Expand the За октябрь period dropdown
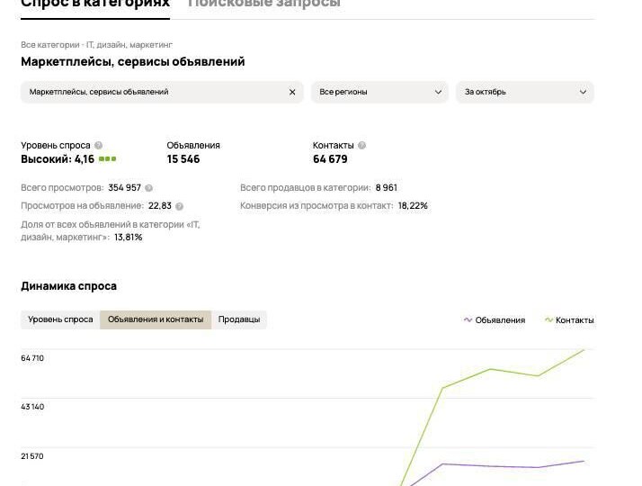This screenshot has height=486, width=642. point(525,92)
